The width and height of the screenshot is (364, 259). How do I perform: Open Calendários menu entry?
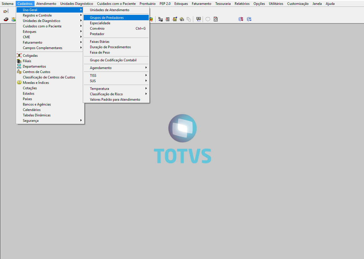50,110
